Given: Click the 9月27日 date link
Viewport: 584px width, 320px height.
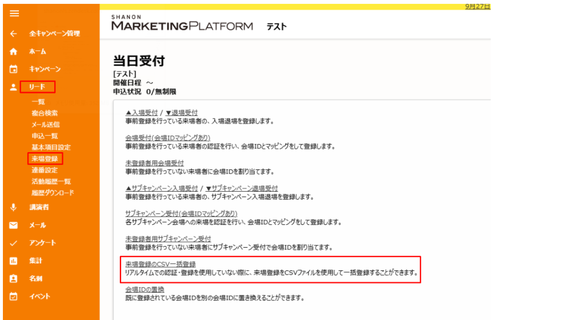Looking at the screenshot, I should pos(478,6).
